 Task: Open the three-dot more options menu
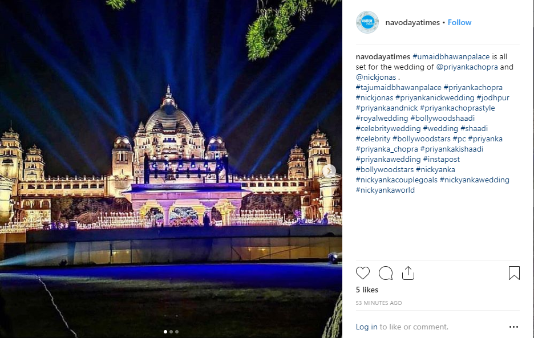point(513,327)
